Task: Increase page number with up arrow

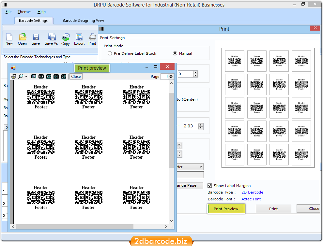Action: tap(171, 75)
